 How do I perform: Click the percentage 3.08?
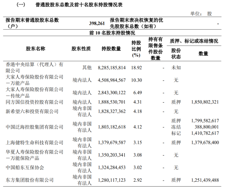coord(138,155)
